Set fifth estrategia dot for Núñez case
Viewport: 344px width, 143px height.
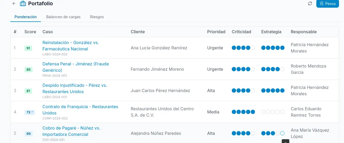point(282,133)
